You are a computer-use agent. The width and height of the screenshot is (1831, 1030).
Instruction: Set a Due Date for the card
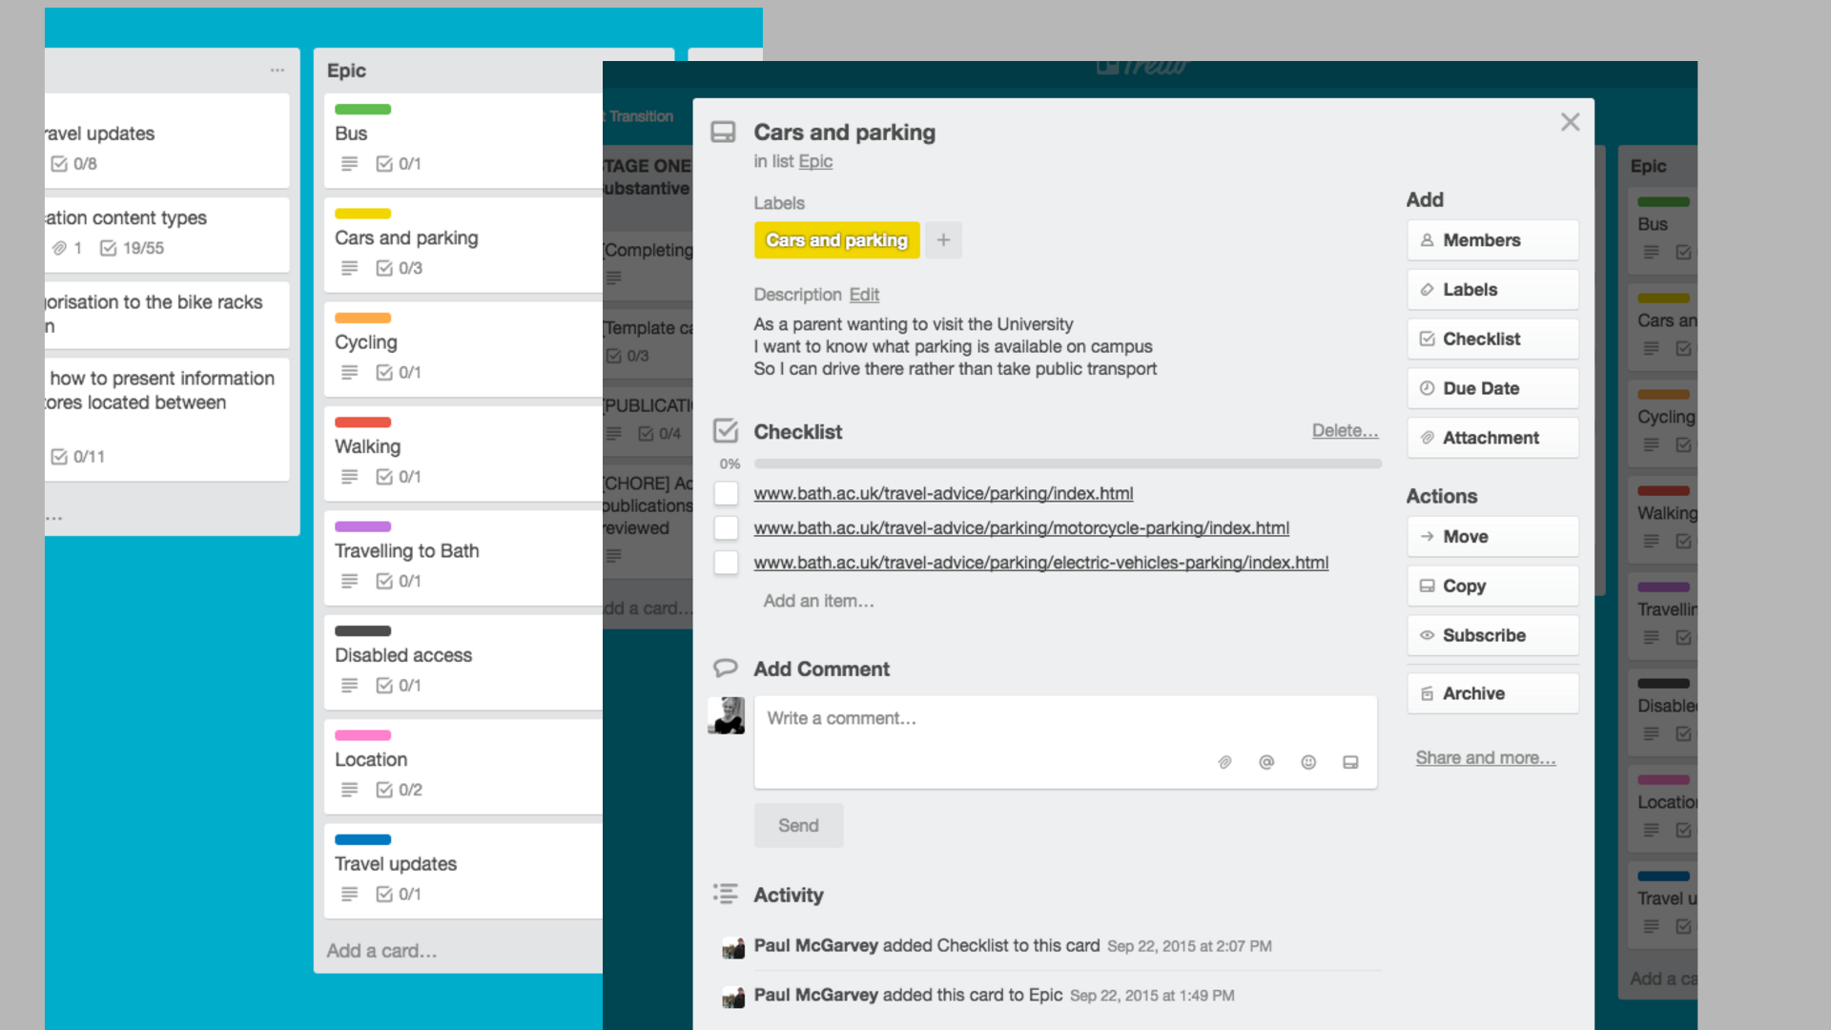(1492, 388)
